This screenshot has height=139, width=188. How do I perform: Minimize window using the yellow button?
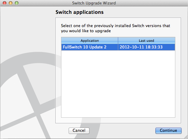pos(11,3)
